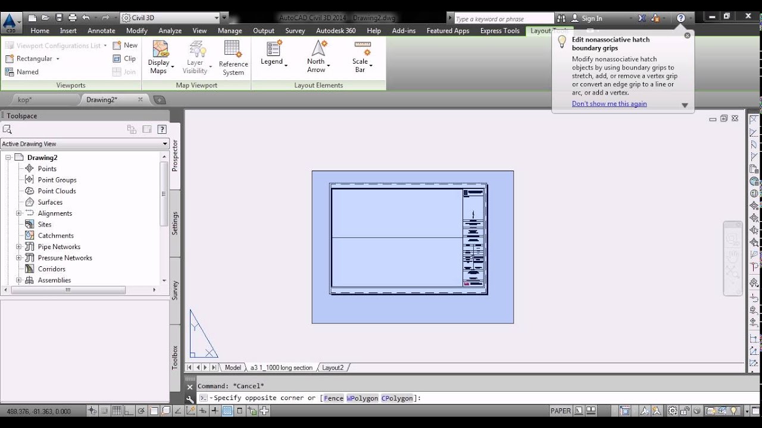This screenshot has height=428, width=762.
Task: Open the Active Drawing View dropdown
Action: click(x=85, y=144)
